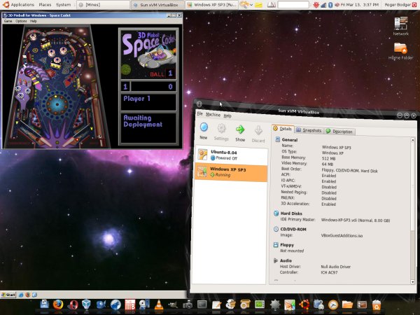
Task: Open Firefox from the bottom dock
Action: [x=58, y=304]
